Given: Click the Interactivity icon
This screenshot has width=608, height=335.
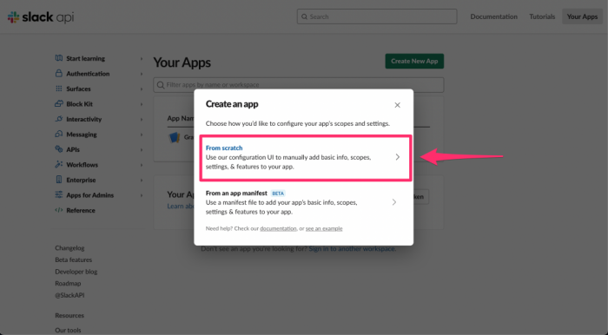Looking at the screenshot, I should pos(58,119).
